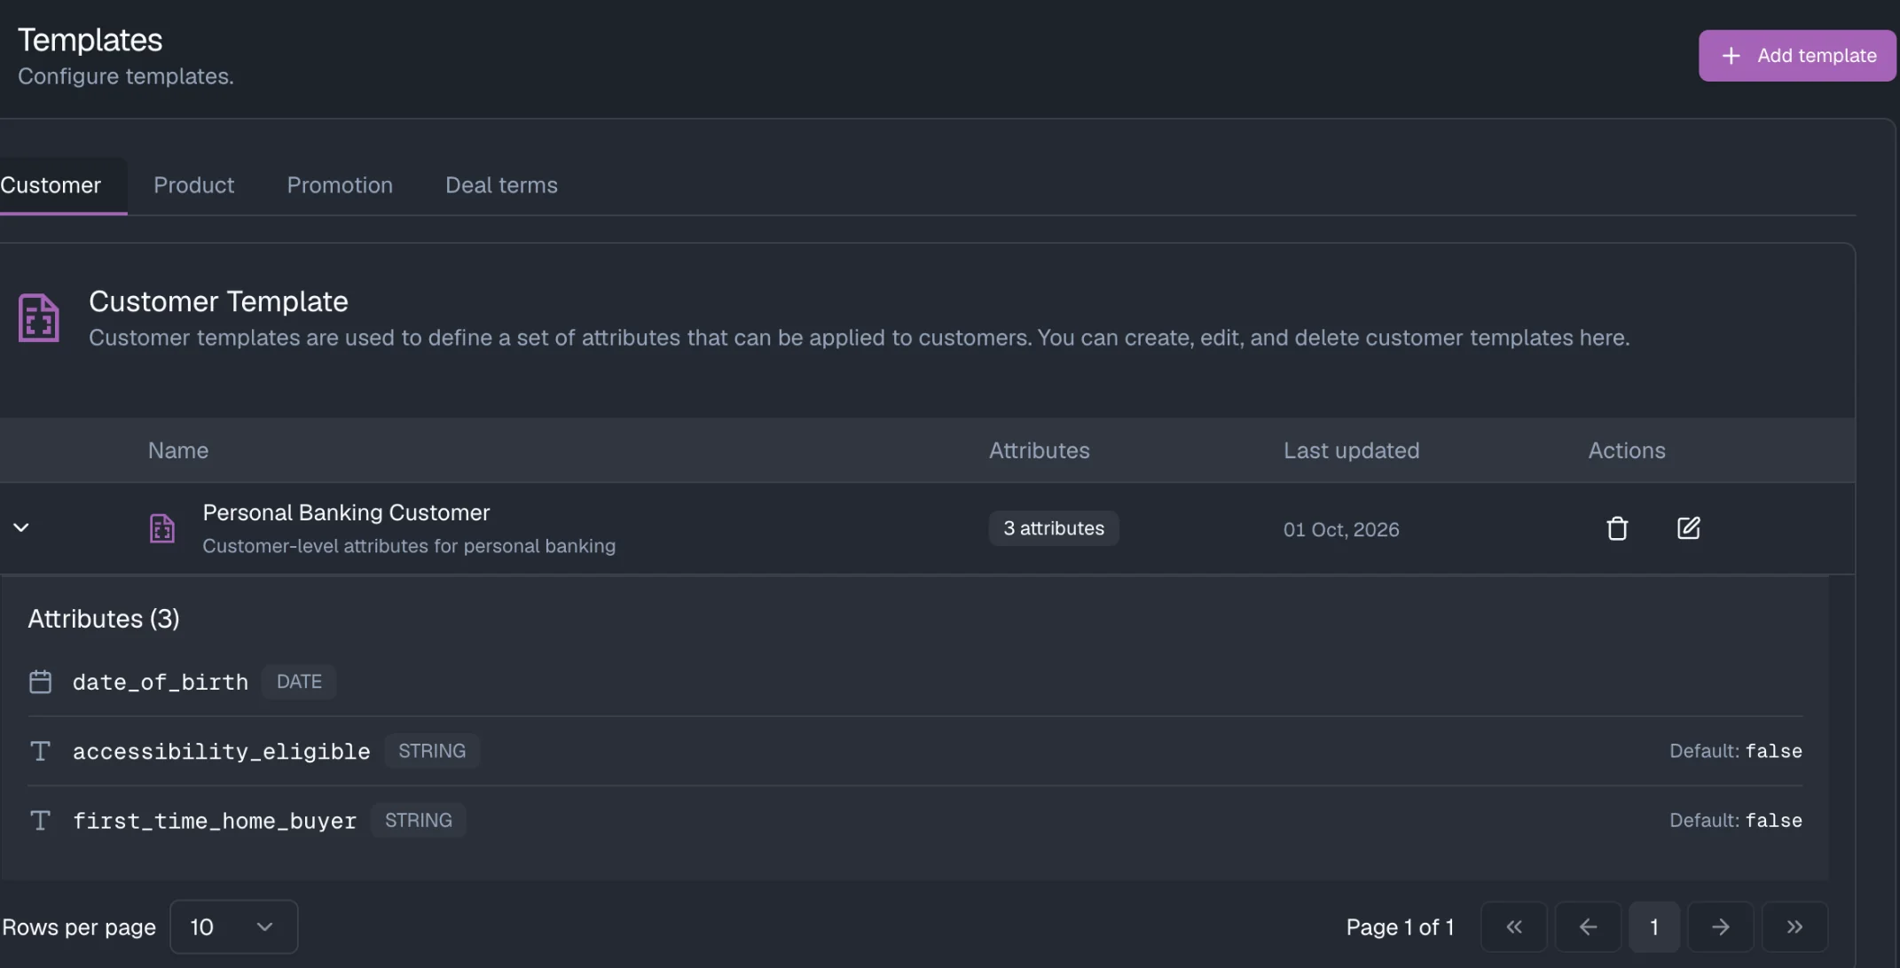The image size is (1900, 968).
Task: Click the Page 1 of 1 label
Action: (x=1400, y=927)
